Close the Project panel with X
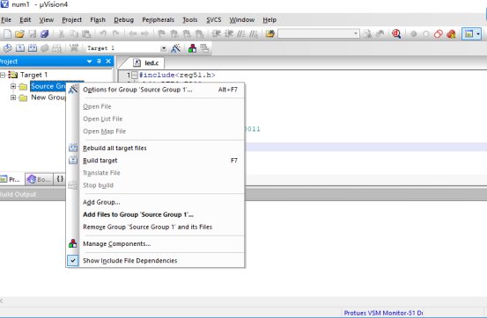The width and height of the screenshot is (487, 318). [x=108, y=61]
